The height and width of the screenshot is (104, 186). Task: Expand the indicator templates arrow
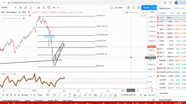tap(34, 8)
